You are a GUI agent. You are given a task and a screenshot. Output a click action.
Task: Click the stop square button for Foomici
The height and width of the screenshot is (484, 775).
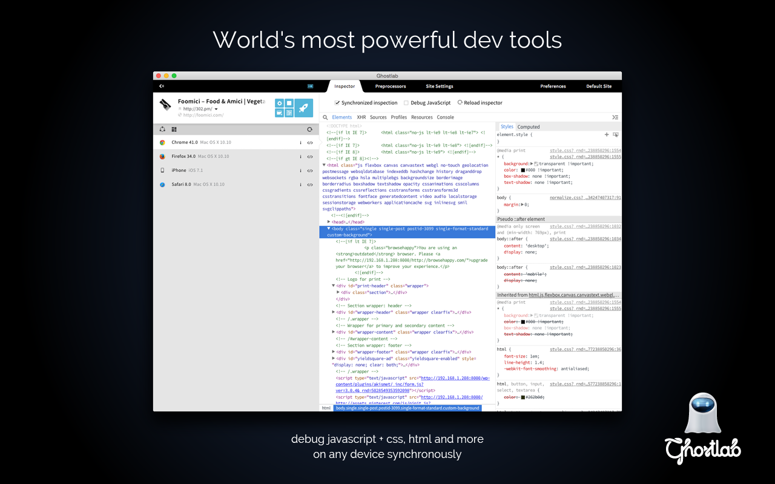tap(289, 103)
